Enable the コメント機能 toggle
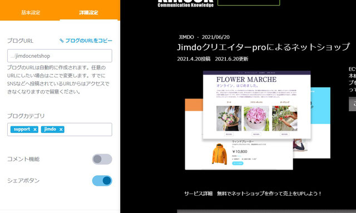 pos(102,159)
